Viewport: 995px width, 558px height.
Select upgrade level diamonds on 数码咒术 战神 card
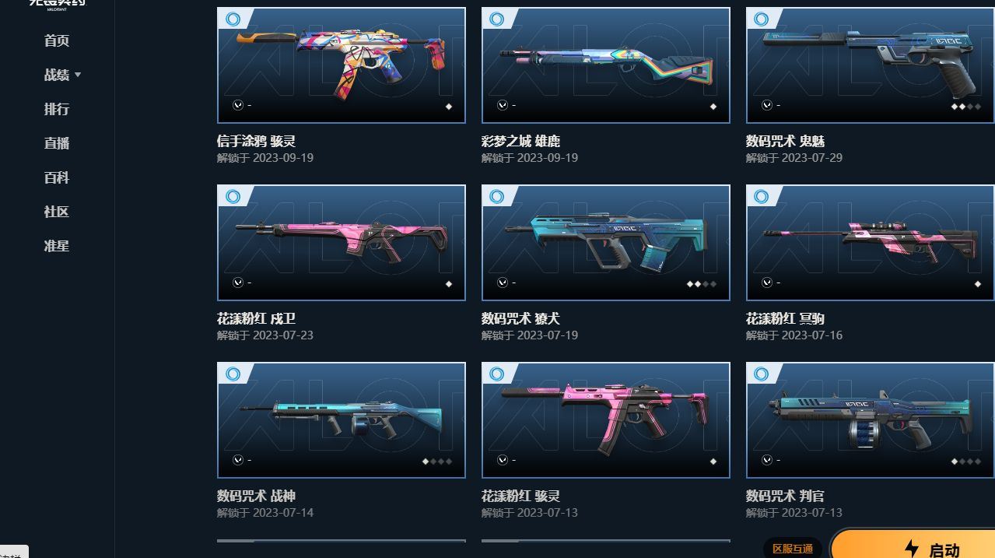pyautogui.click(x=436, y=461)
